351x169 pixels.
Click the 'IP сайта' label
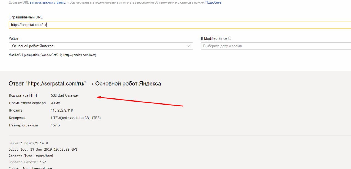tap(16, 110)
